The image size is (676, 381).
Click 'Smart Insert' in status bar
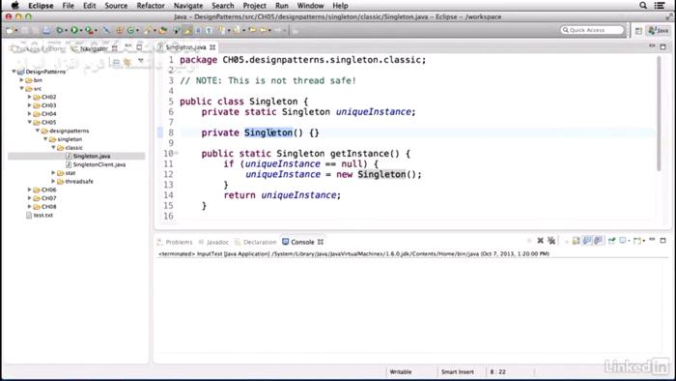pyautogui.click(x=458, y=371)
